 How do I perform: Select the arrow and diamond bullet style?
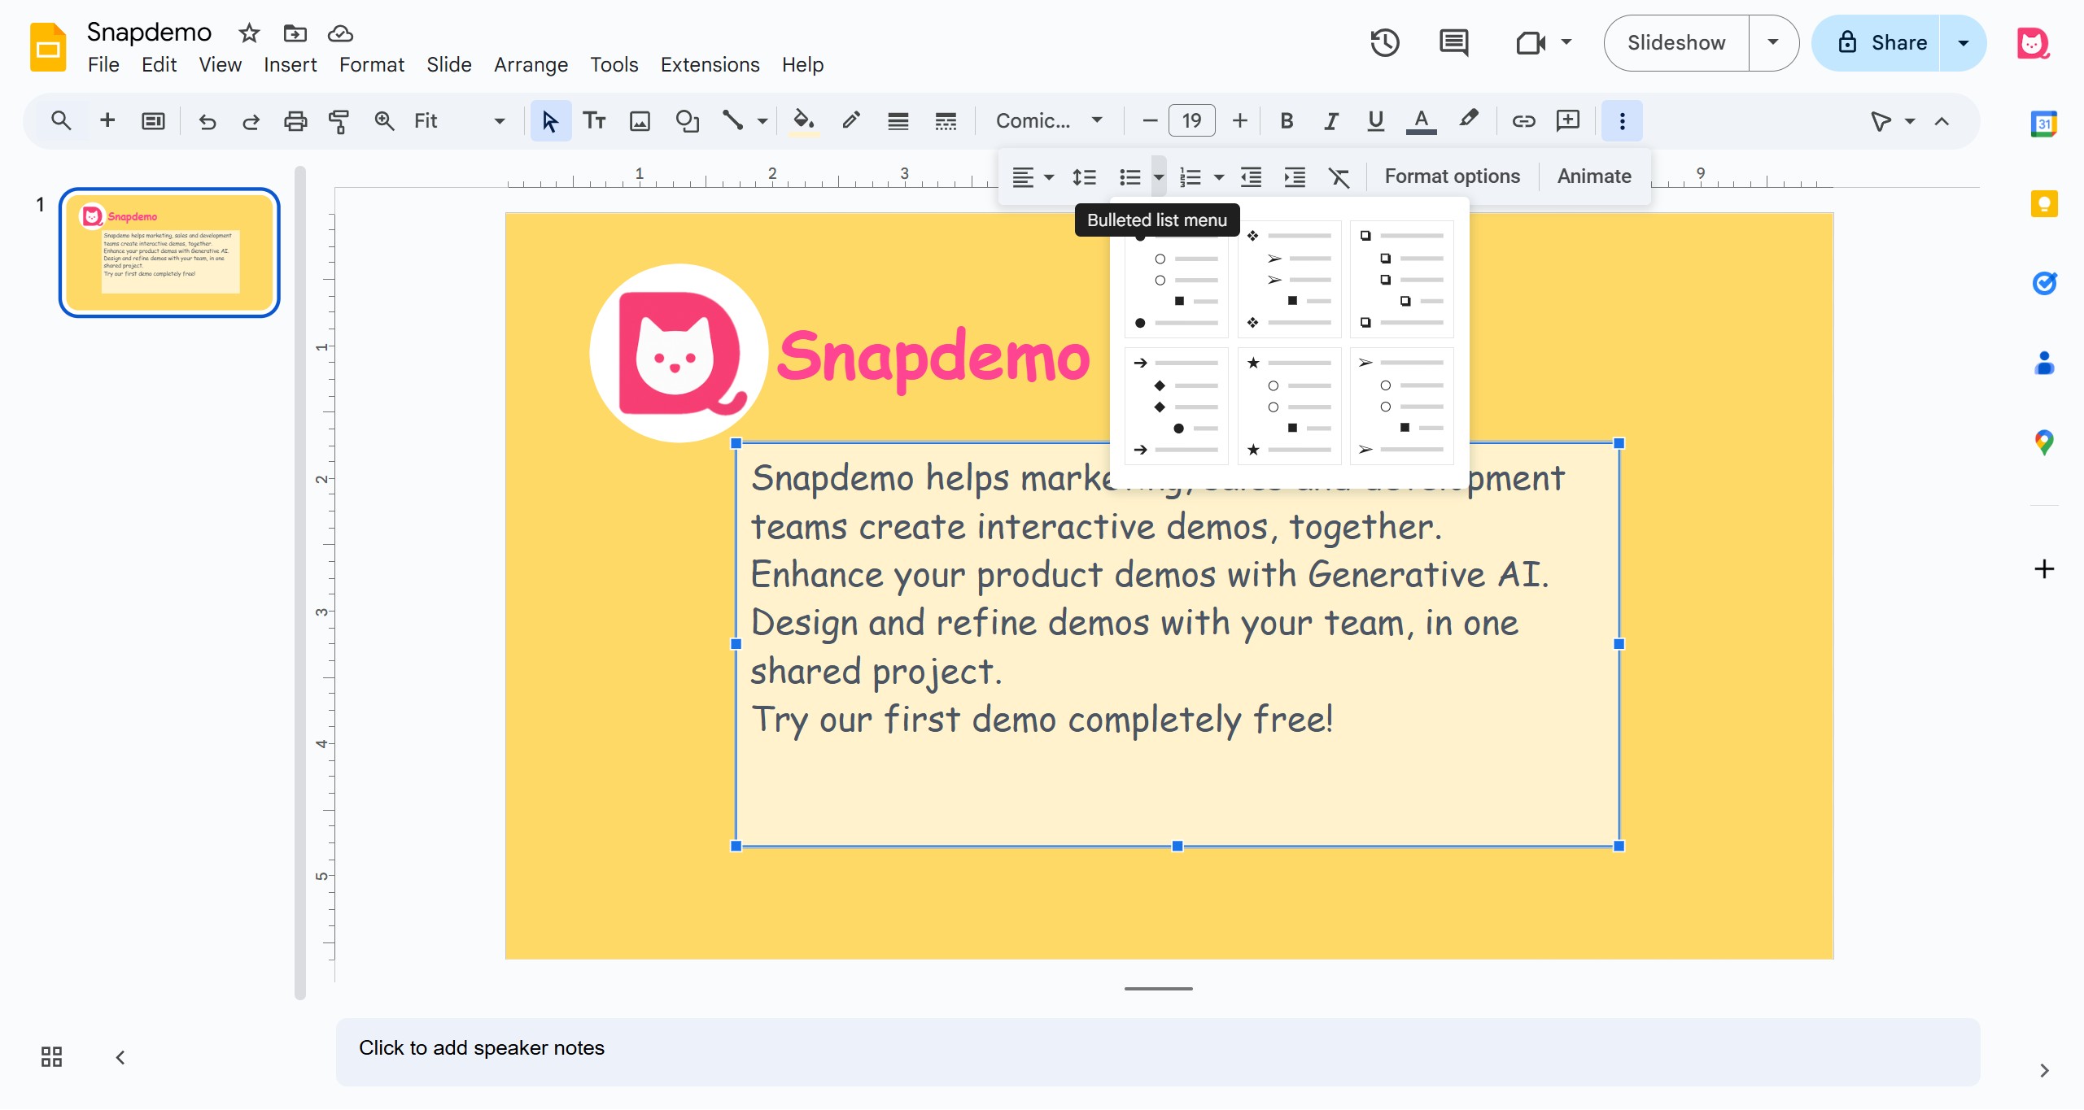click(x=1177, y=406)
